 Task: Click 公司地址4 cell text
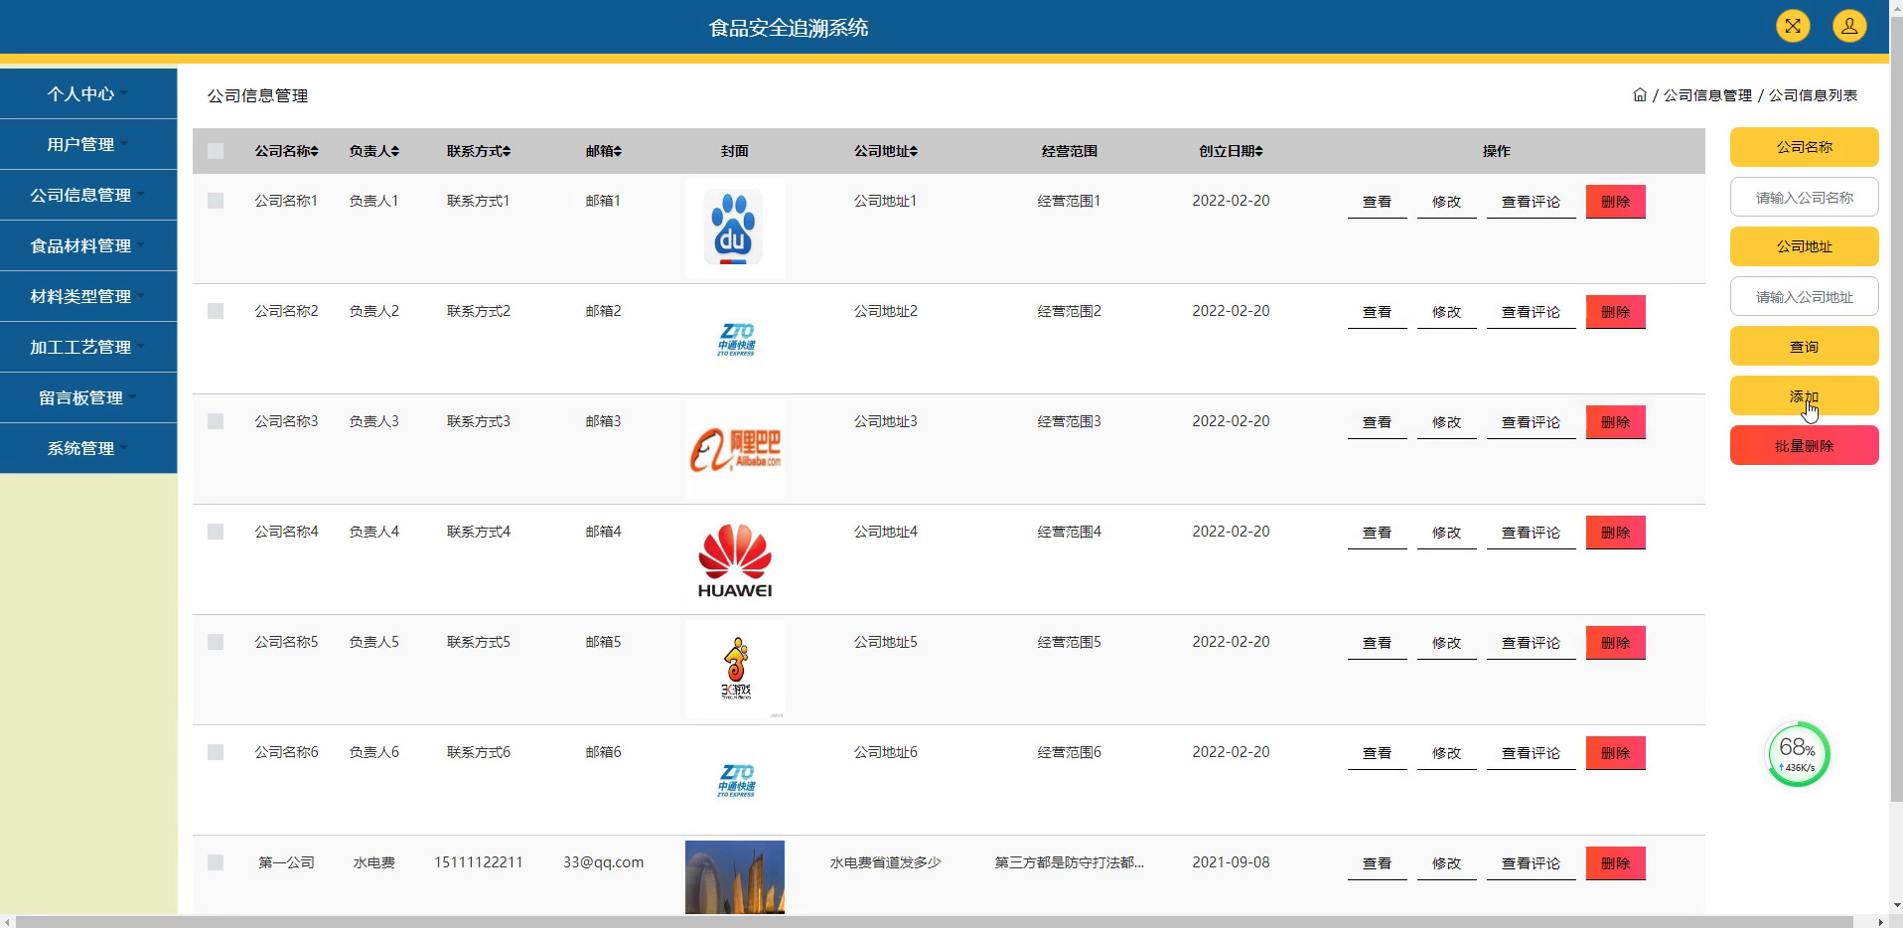click(x=885, y=532)
